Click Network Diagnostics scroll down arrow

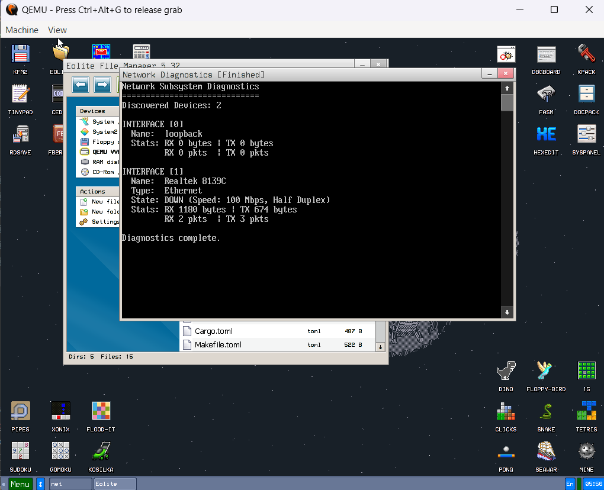[x=507, y=312]
